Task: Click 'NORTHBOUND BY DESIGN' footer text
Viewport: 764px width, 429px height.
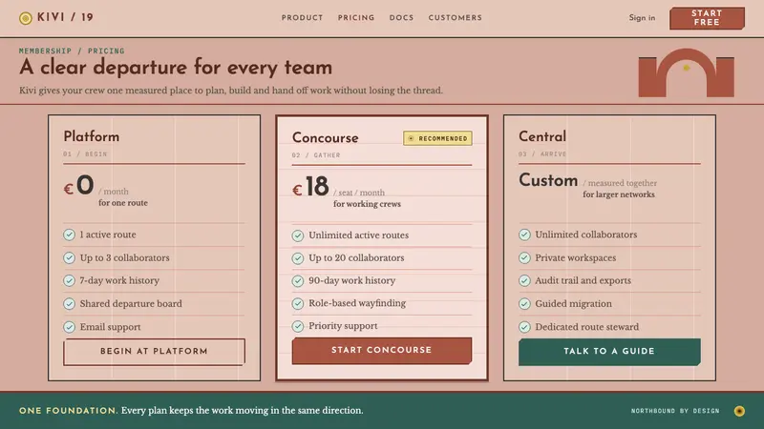Action: [675, 411]
